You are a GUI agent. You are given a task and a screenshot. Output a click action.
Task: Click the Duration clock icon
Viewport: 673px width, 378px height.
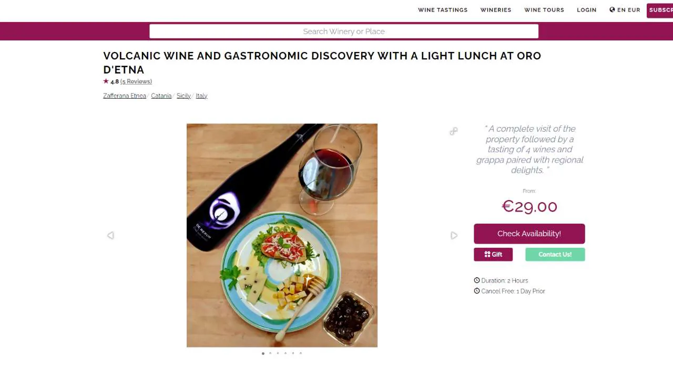477,280
